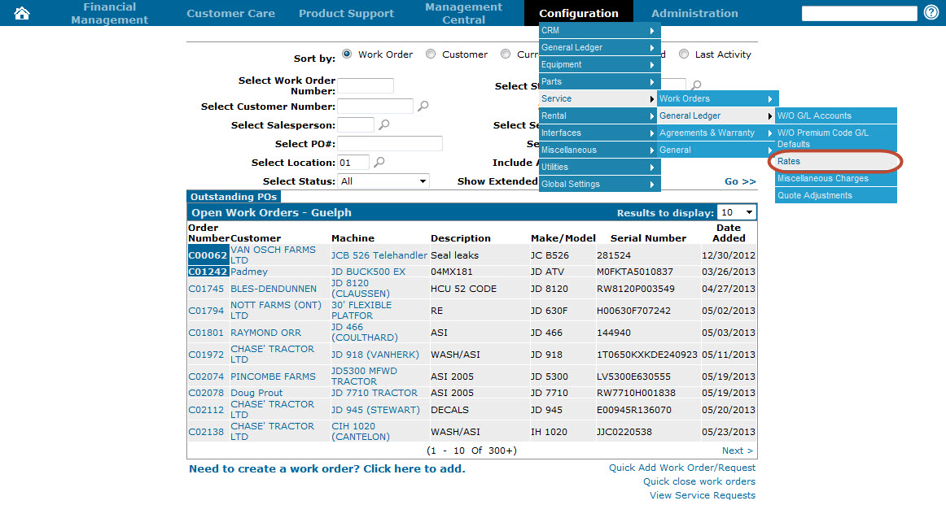The width and height of the screenshot is (946, 505).
Task: Click the Select Customer Number field
Action: pyautogui.click(x=375, y=106)
